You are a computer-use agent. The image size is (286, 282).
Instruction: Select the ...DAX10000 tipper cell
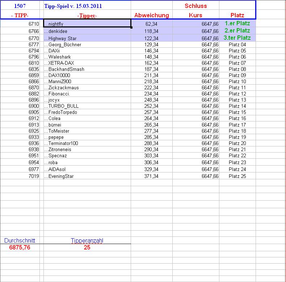(x=87, y=76)
